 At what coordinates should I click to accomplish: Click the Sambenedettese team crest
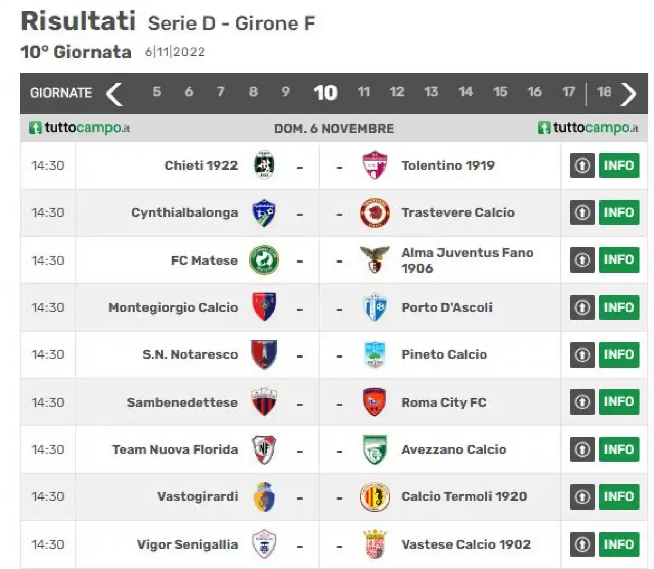(x=264, y=402)
